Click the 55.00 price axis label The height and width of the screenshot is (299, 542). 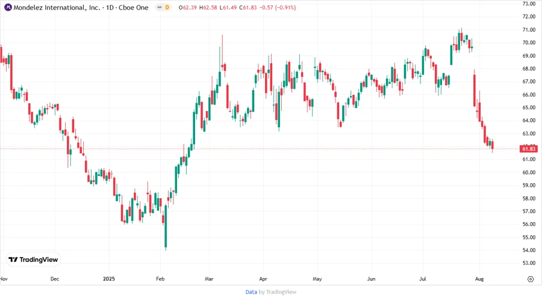529,237
